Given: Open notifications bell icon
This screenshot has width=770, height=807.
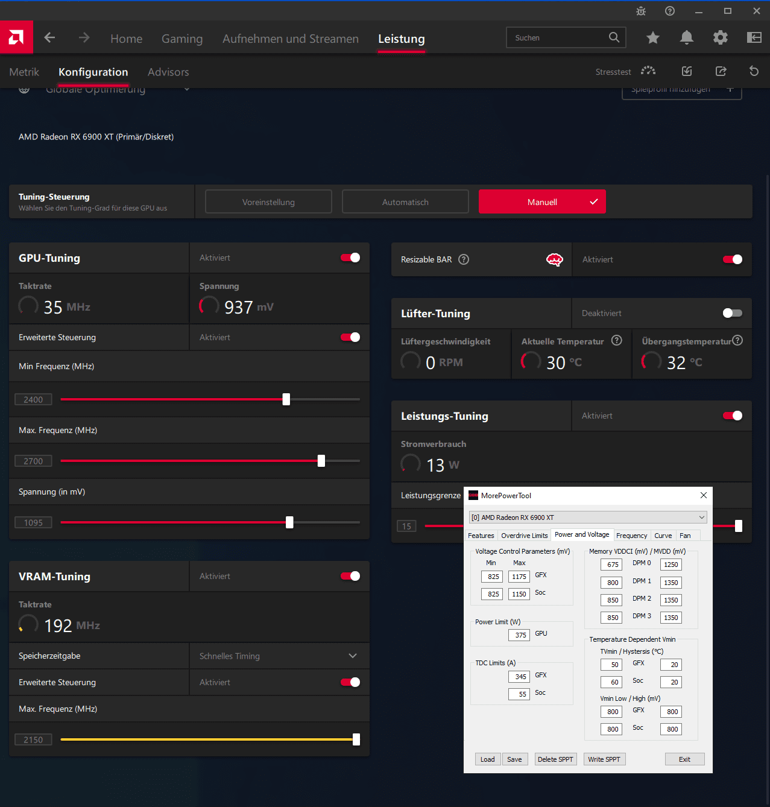Looking at the screenshot, I should 687,38.
